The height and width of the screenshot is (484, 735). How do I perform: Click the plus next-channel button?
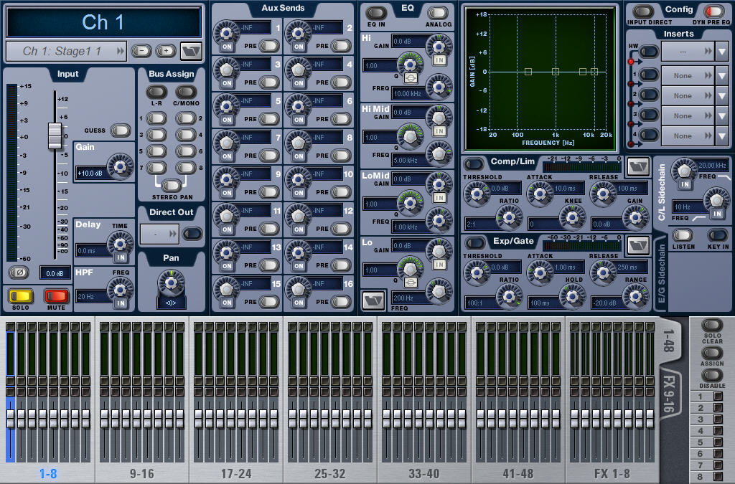click(166, 51)
